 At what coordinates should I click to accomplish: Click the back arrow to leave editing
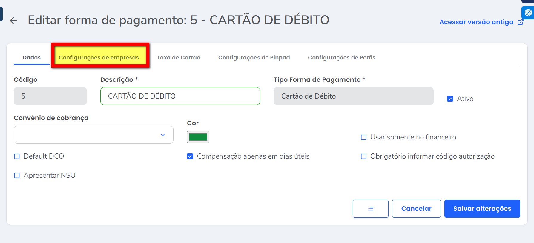click(13, 21)
